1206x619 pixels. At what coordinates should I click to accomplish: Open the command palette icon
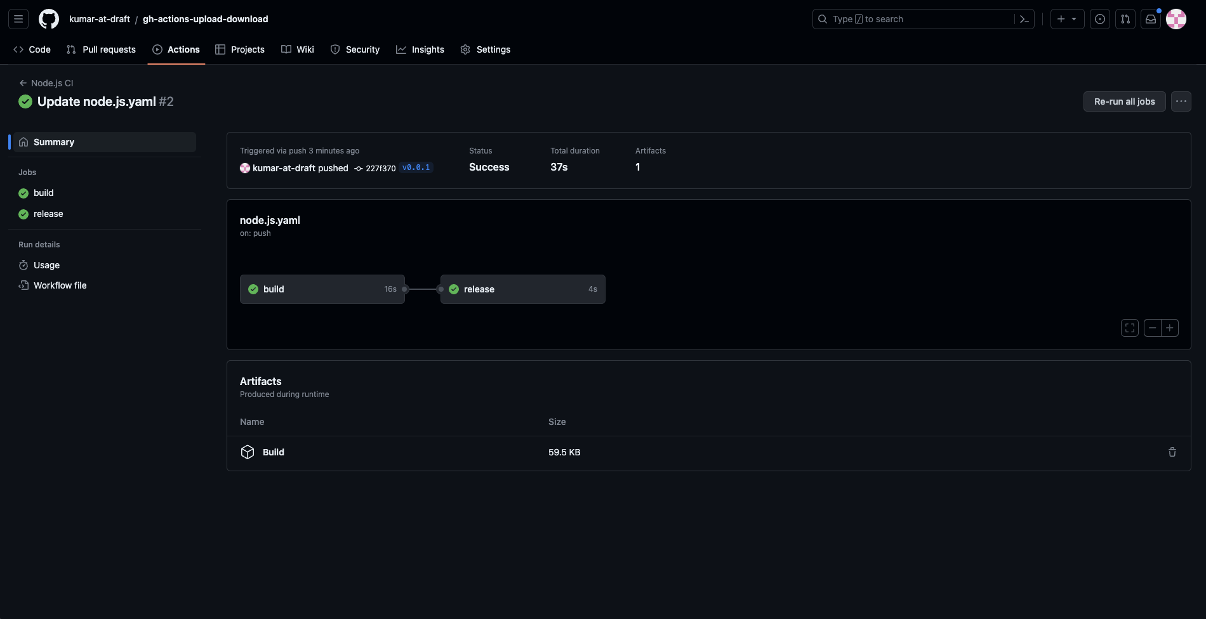pos(1024,19)
